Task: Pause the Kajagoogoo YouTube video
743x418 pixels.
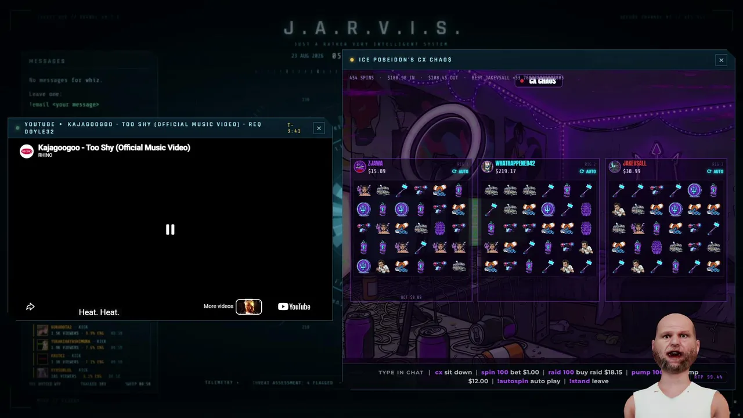Action: pos(170,229)
